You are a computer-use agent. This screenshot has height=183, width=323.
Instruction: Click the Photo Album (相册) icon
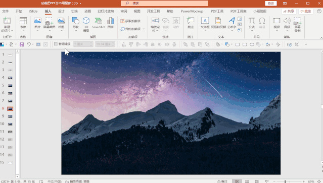coord(61,21)
